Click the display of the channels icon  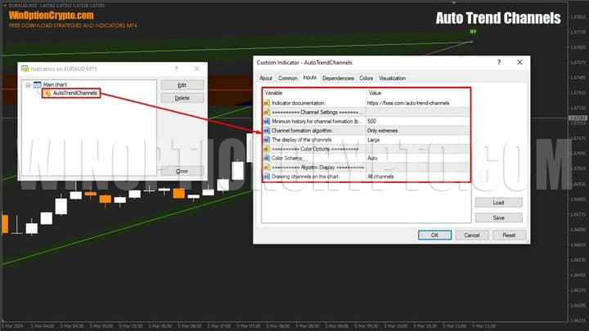[267, 140]
